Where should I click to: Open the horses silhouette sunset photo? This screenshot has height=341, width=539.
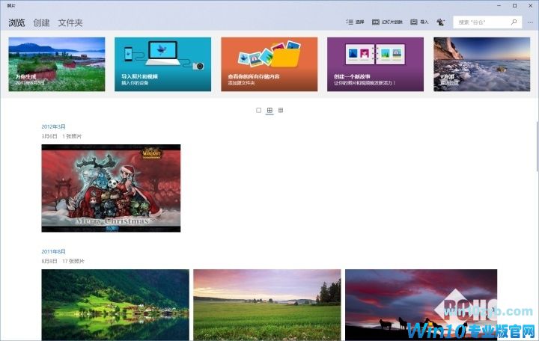(421, 305)
